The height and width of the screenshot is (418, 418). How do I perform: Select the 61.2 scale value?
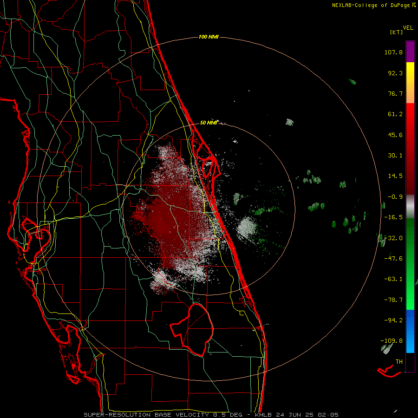(x=395, y=114)
